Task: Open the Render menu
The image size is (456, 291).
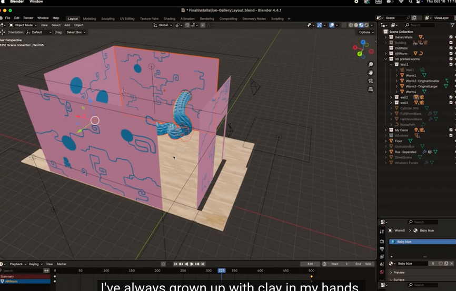Action: [x=28, y=18]
